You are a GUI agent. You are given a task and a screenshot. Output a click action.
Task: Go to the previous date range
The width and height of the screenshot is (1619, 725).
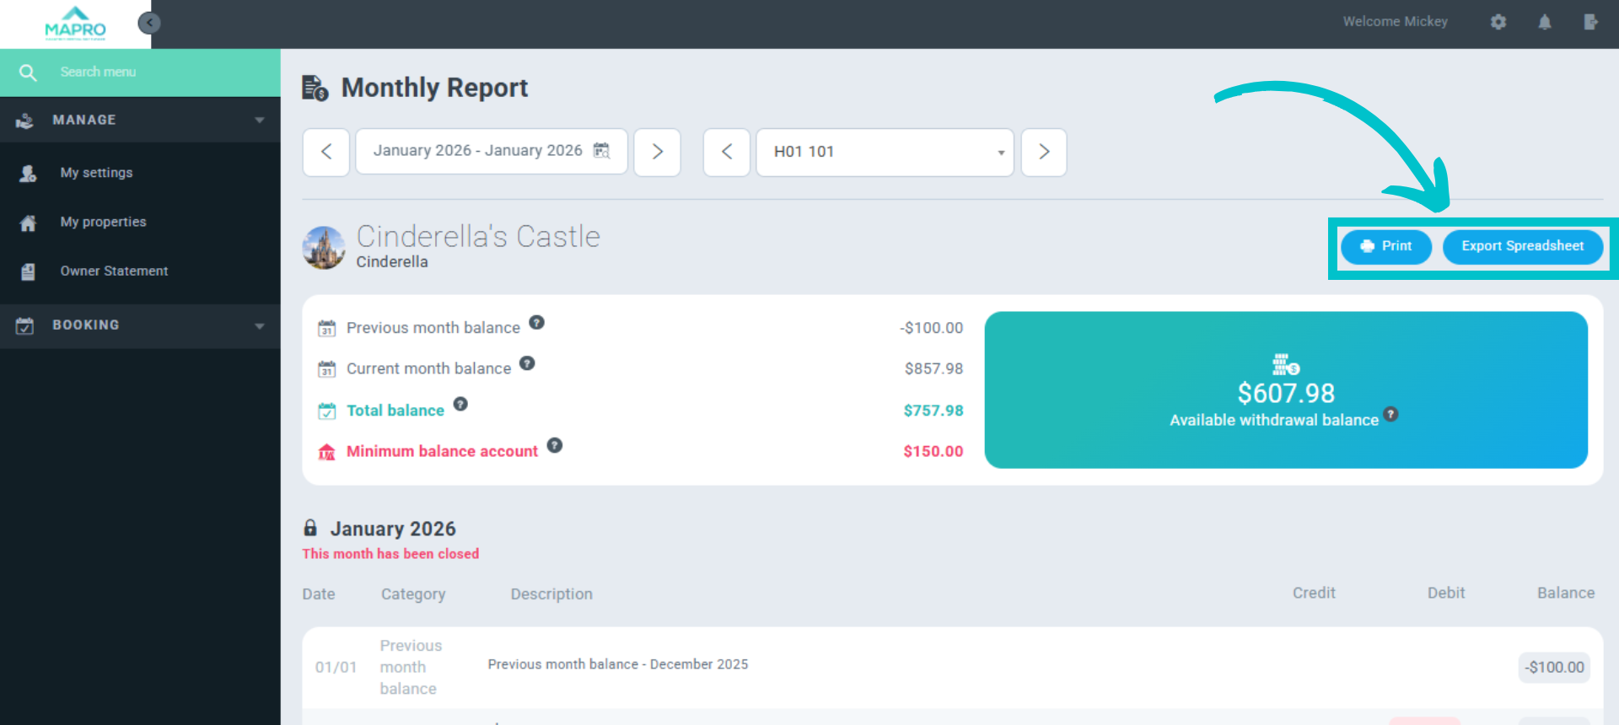[326, 152]
